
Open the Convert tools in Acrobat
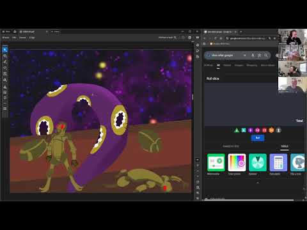click(x=22, y=38)
